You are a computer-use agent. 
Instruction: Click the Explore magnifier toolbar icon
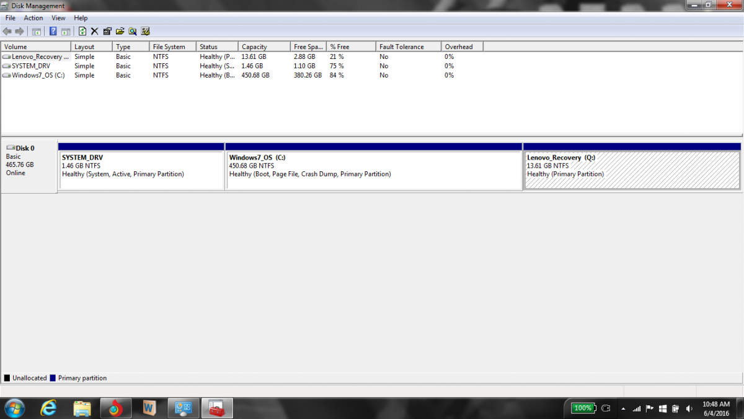[133, 31]
